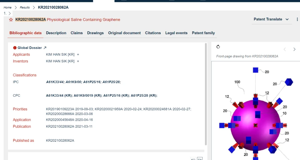Open CPC classification A61P25/28 (KR)
300x160 pixels.
click(x=144, y=96)
